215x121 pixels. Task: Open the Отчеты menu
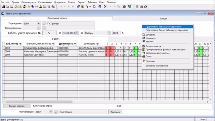pos(72,2)
